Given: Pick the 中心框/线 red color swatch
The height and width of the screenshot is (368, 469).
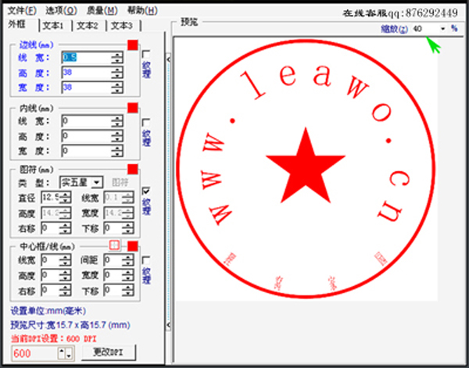Looking at the screenshot, I should click(x=133, y=246).
